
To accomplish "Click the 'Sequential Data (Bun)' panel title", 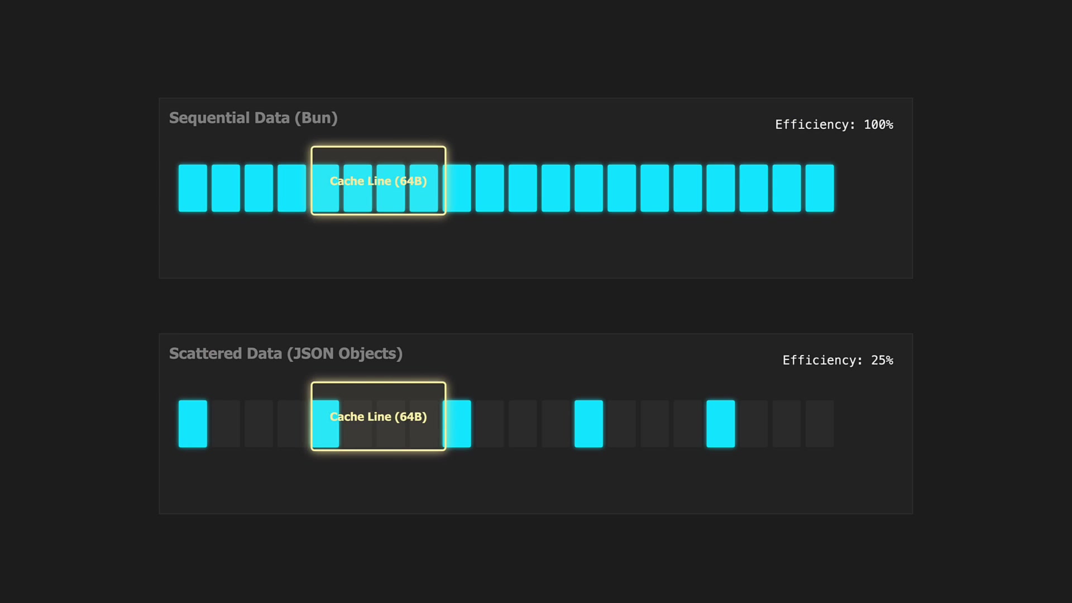I will [x=253, y=118].
